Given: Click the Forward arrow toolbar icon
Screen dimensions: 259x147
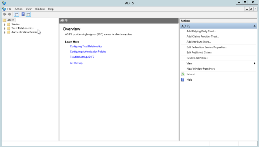Looking at the screenshot, I should coord(9,14).
